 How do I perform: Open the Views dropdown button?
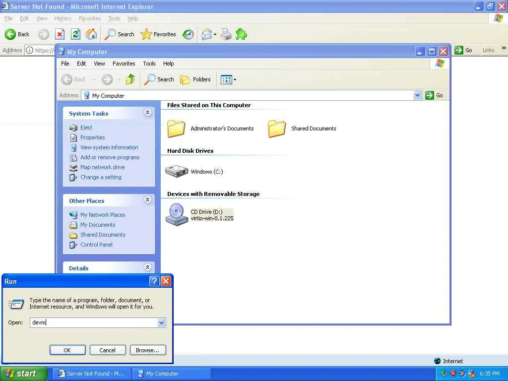[x=228, y=79]
